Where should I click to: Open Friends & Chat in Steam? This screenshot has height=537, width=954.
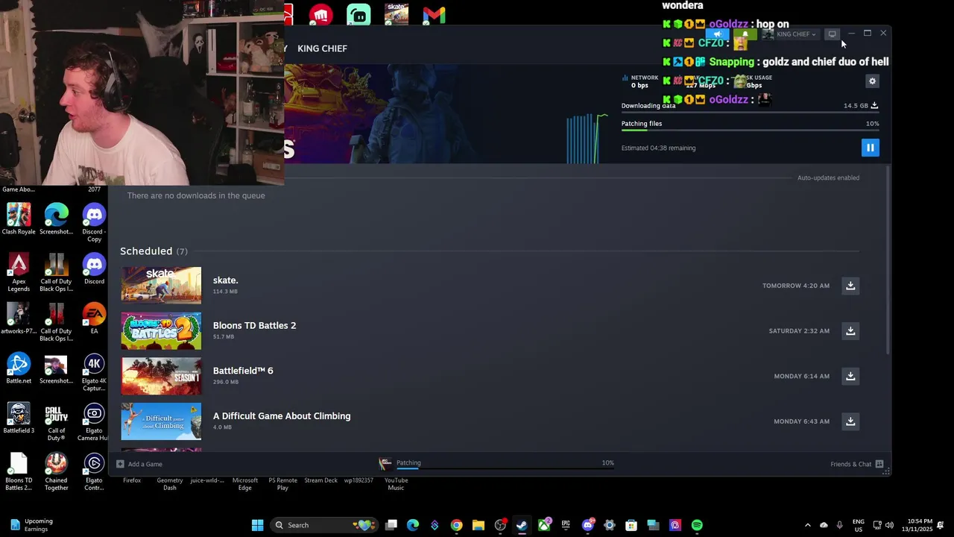(856, 464)
